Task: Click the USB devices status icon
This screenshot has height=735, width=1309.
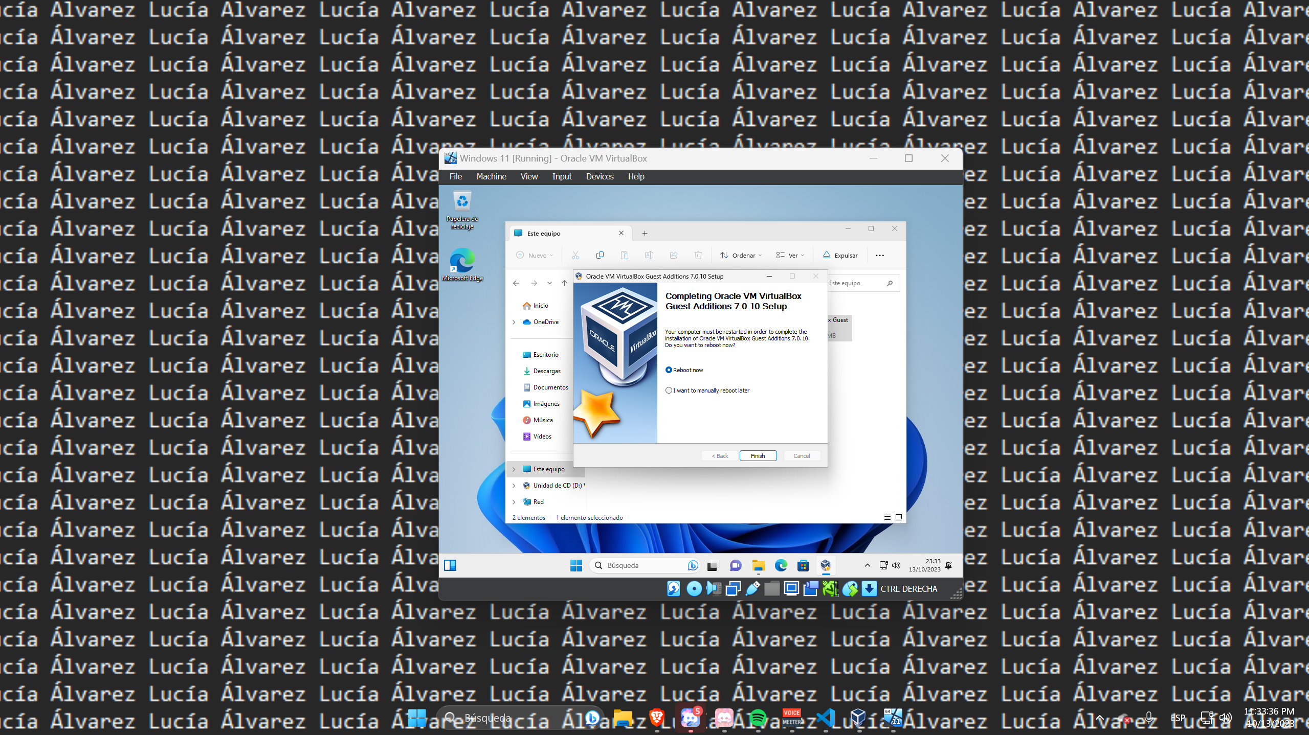Action: click(x=752, y=589)
